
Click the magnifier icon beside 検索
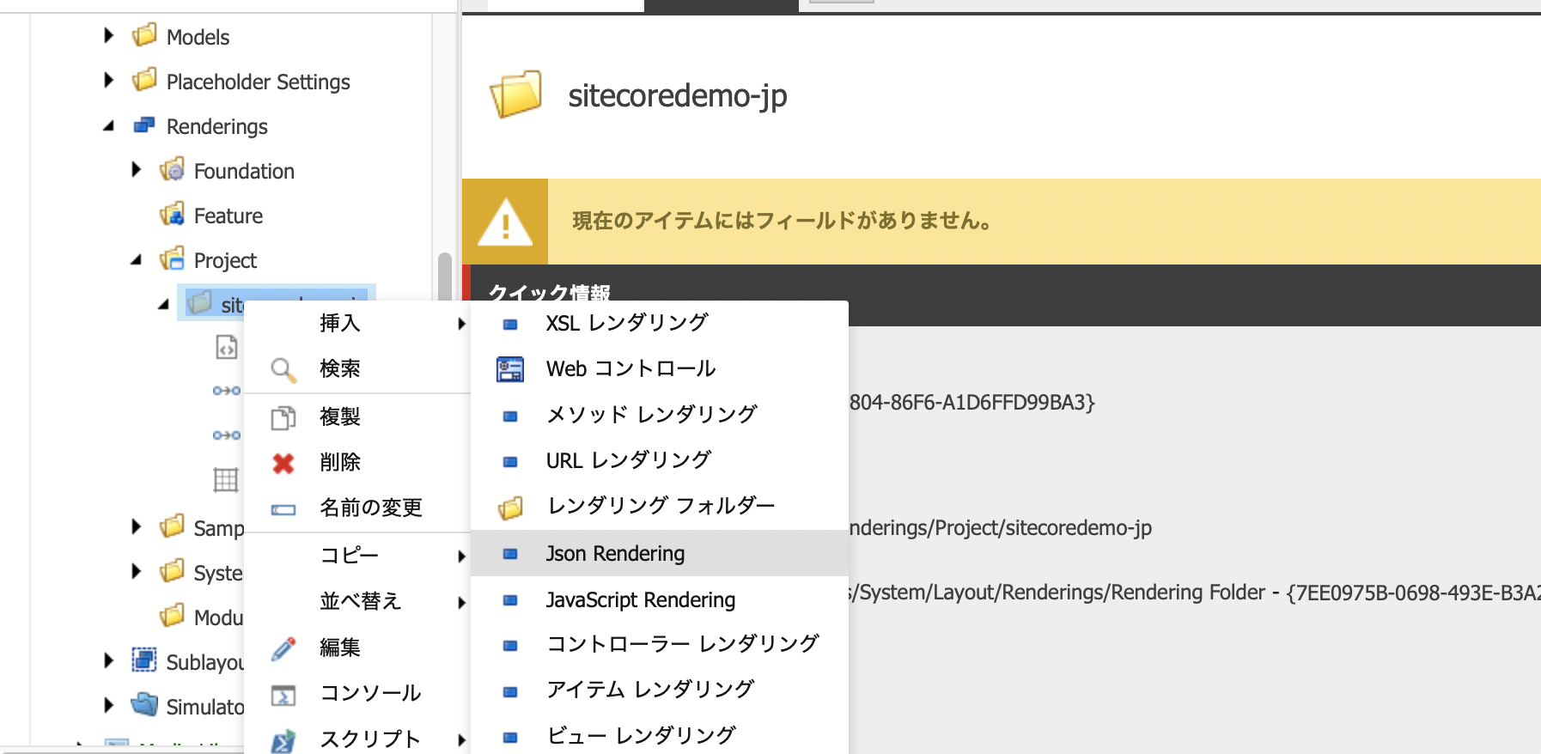(x=283, y=370)
